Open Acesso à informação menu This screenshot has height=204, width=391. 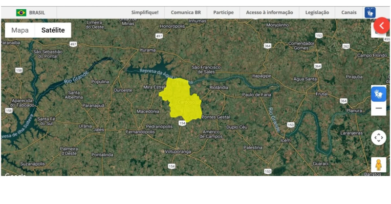click(270, 13)
